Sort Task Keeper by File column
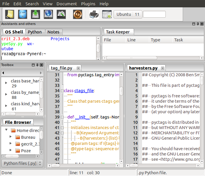 (x=114, y=40)
